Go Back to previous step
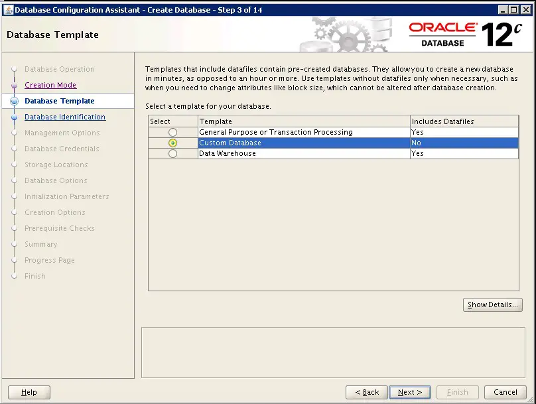This screenshot has height=404, width=536. click(367, 392)
